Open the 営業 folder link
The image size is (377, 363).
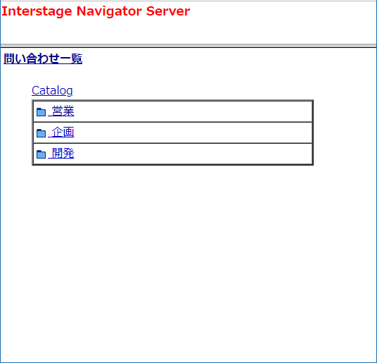click(61, 111)
